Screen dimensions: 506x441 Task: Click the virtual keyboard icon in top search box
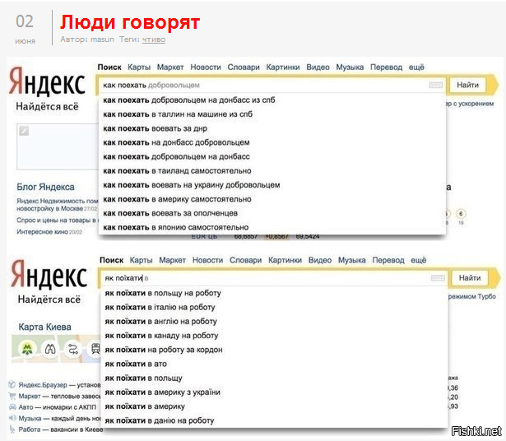coord(435,86)
